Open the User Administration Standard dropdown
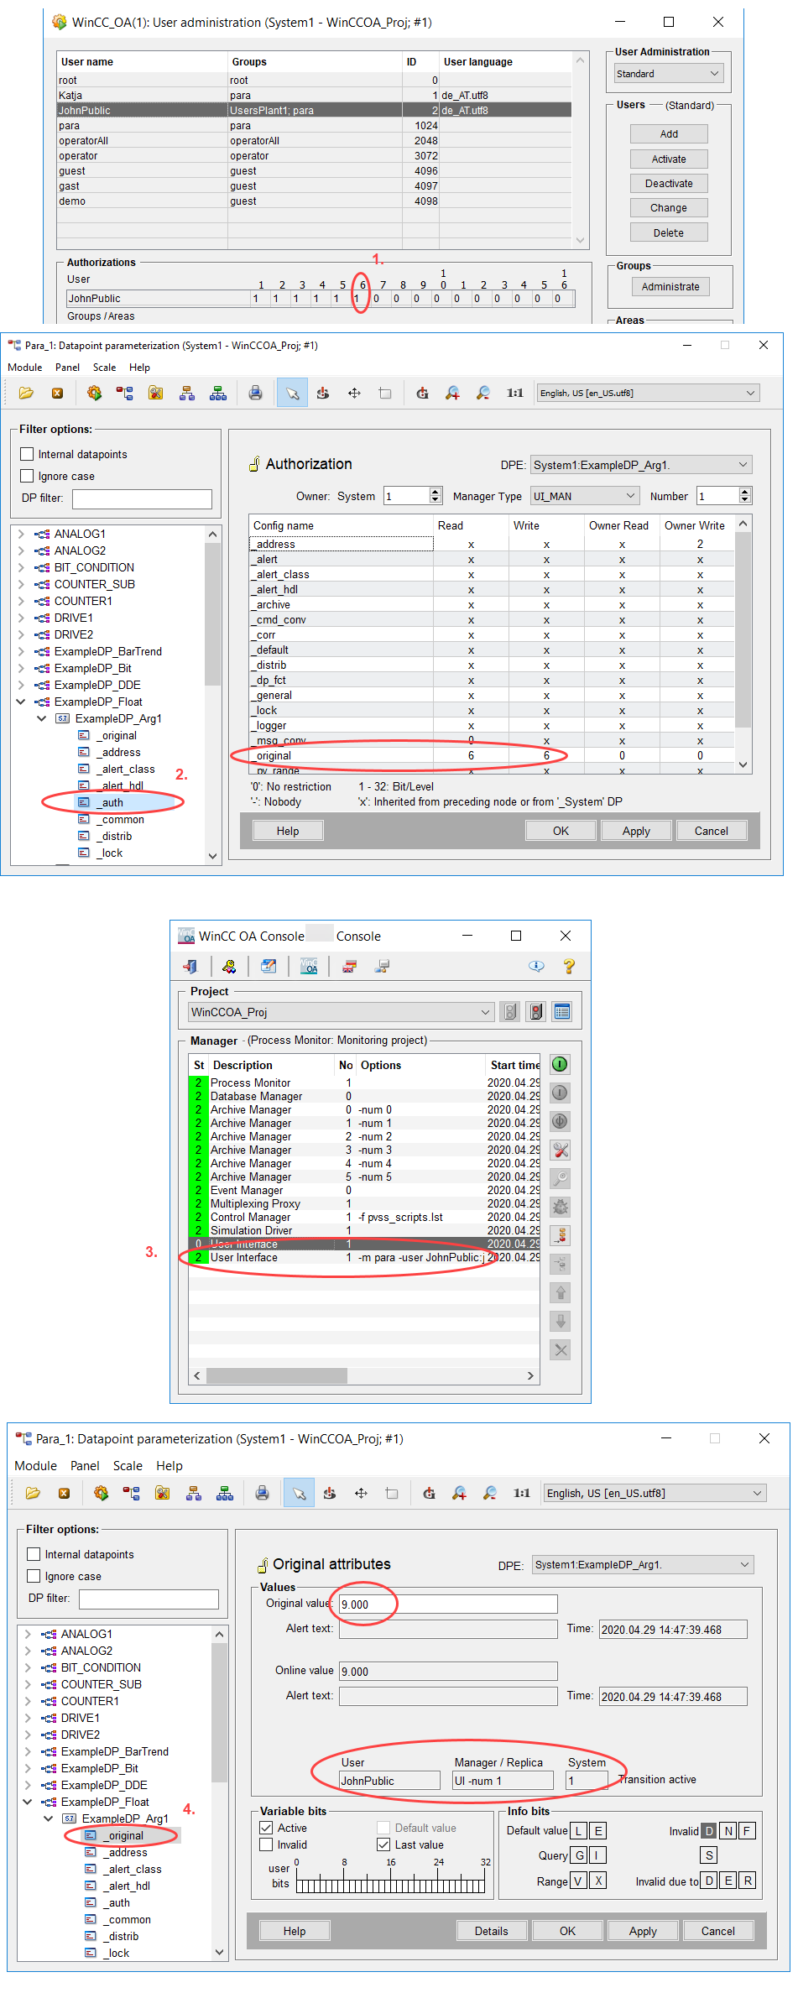Viewport: 798px width, 1993px height. point(668,74)
